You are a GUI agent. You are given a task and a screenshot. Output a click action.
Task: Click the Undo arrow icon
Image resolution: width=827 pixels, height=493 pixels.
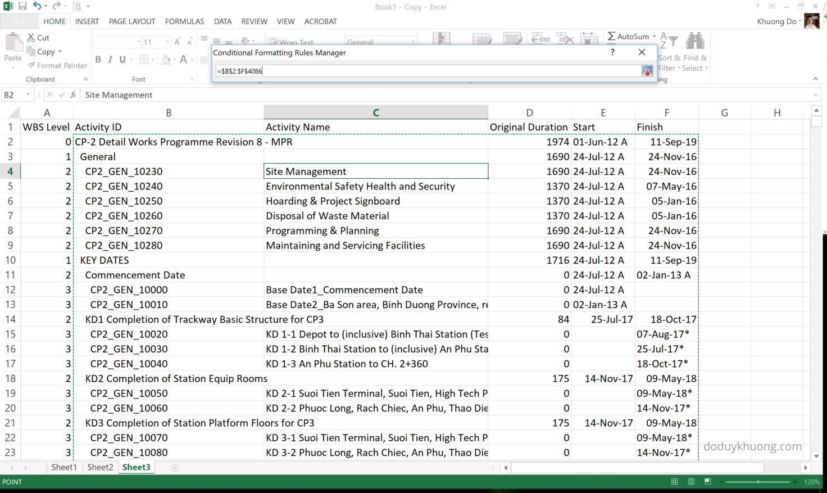click(37, 6)
